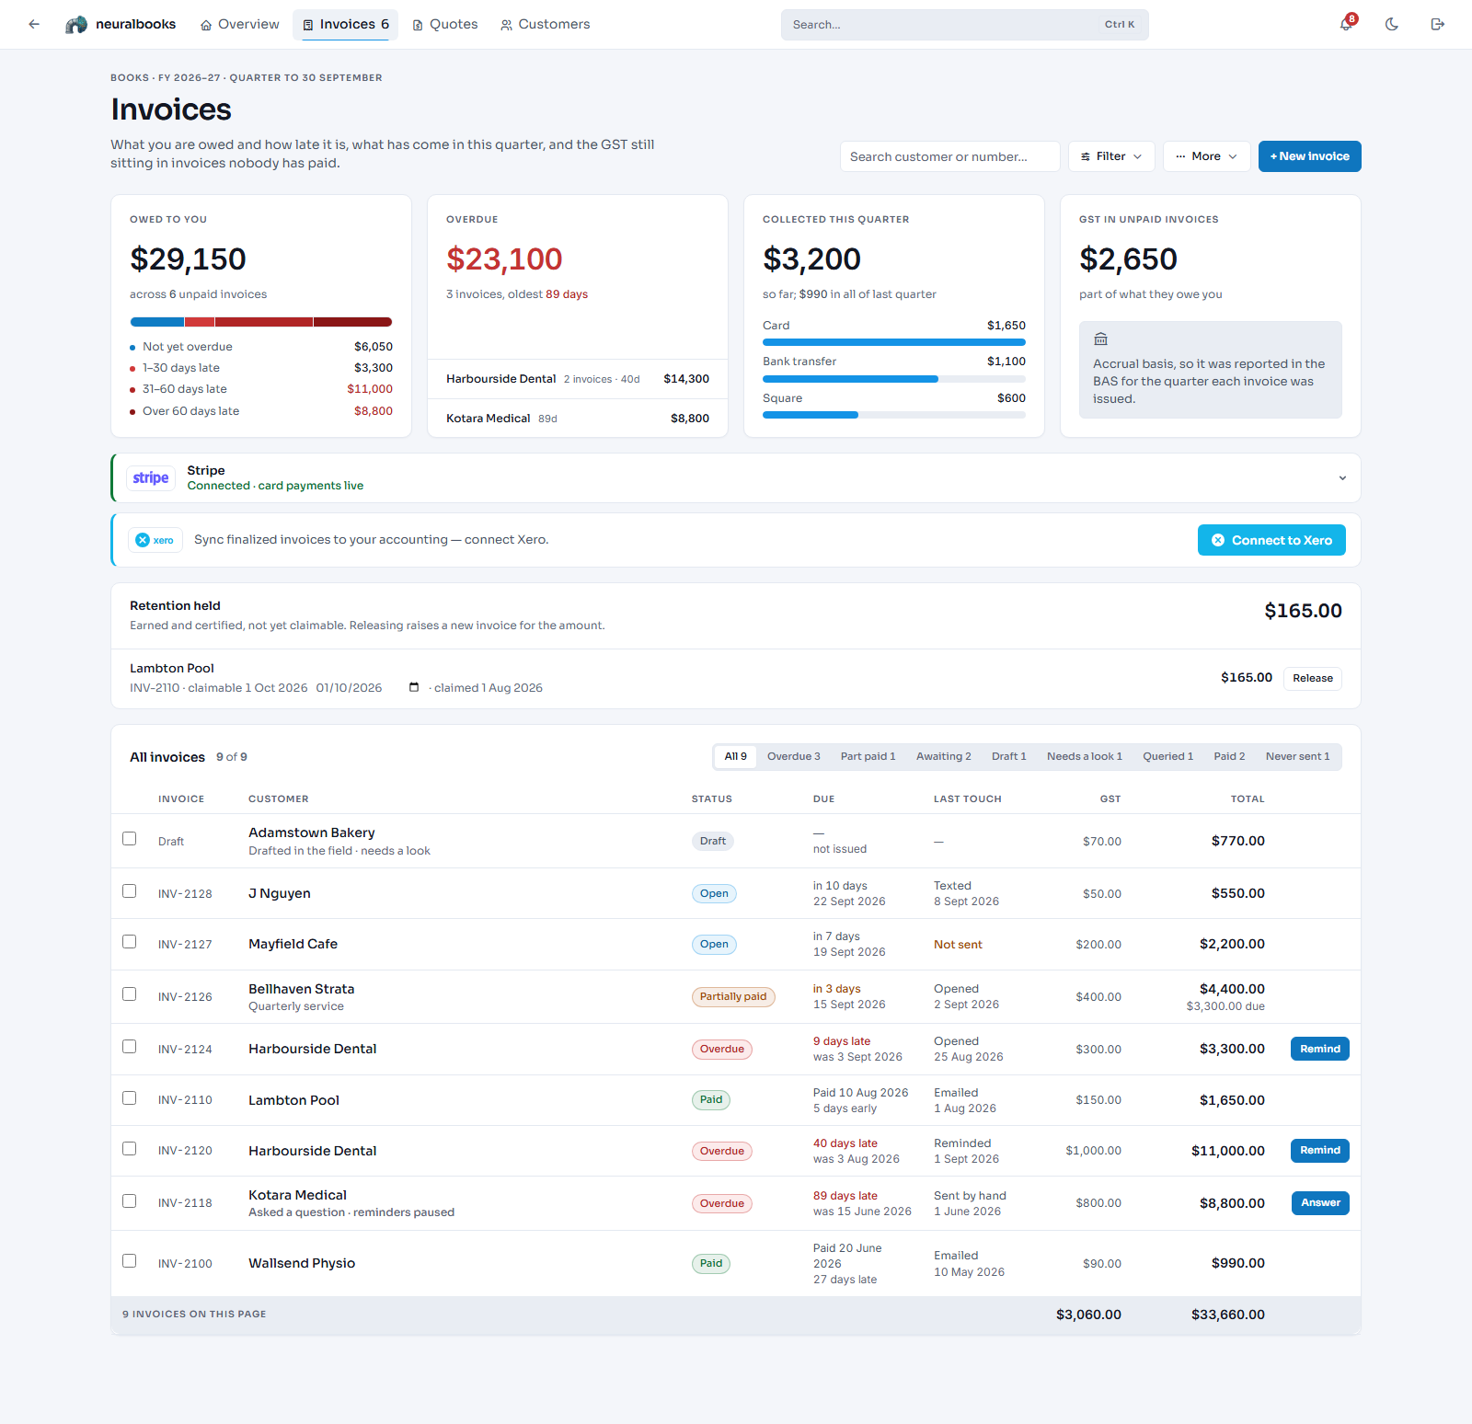The width and height of the screenshot is (1472, 1424).
Task: Click the Stripe logo badge
Action: tap(151, 478)
